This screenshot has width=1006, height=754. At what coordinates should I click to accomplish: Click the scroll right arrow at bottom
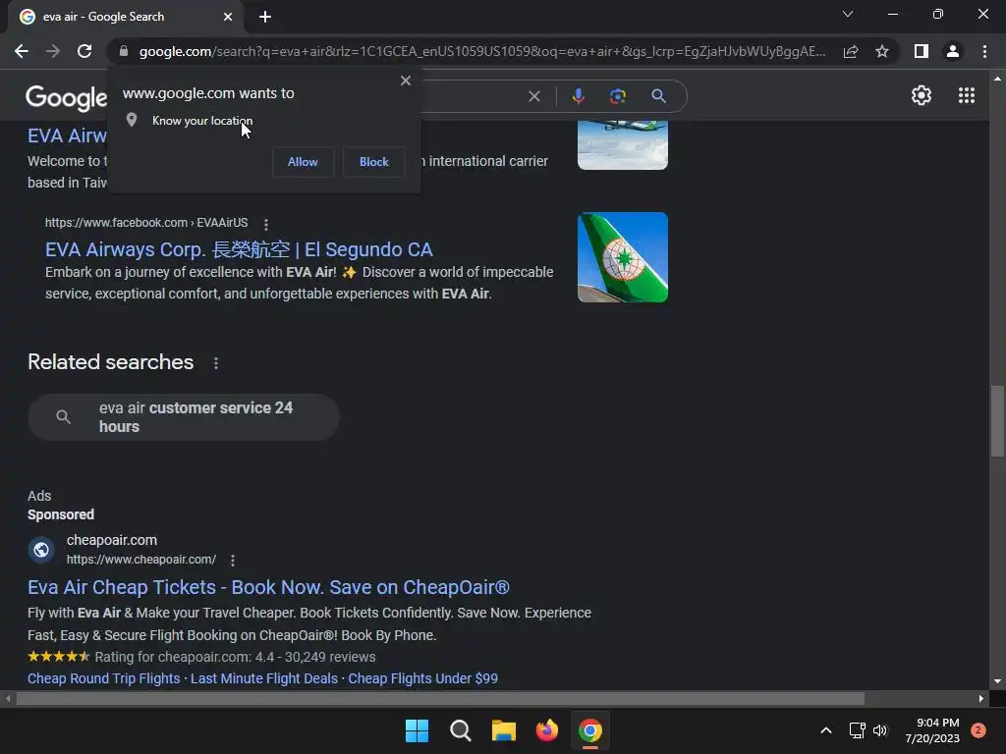981,699
